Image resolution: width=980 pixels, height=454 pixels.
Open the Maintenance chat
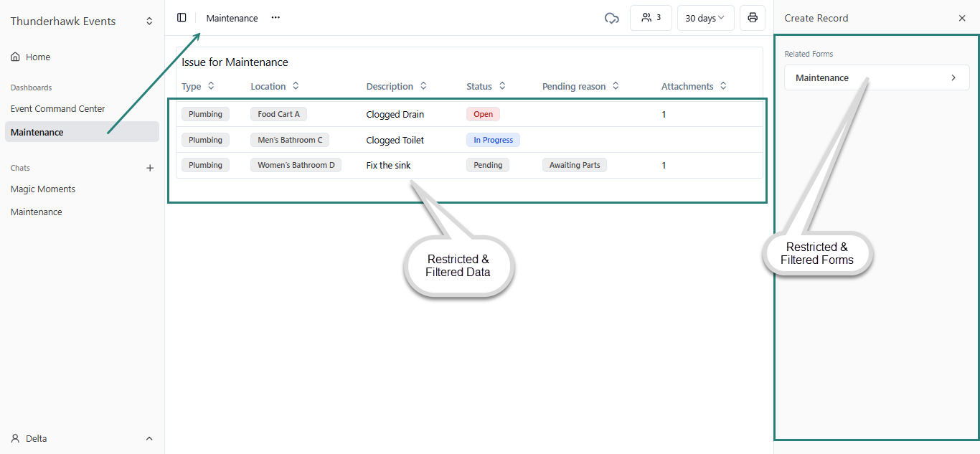click(37, 212)
